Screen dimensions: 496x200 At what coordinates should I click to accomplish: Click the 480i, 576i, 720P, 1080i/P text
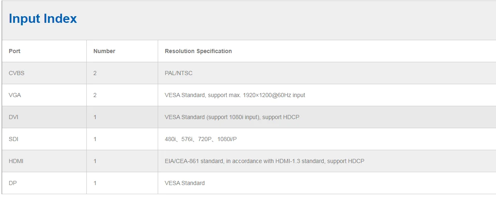[200, 139]
